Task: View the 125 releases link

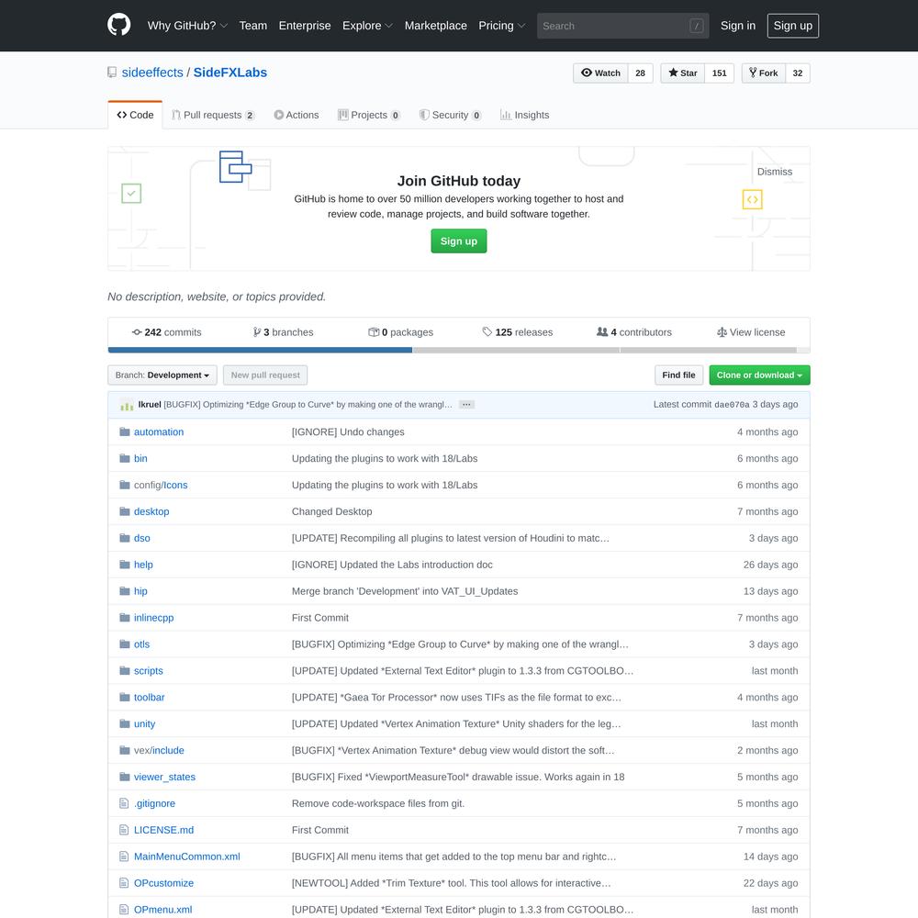Action: (x=518, y=332)
